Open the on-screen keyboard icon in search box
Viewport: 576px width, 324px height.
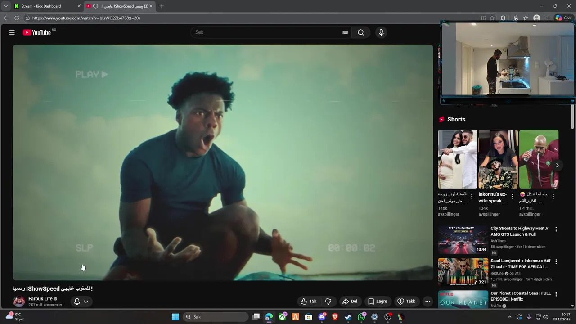(x=345, y=32)
